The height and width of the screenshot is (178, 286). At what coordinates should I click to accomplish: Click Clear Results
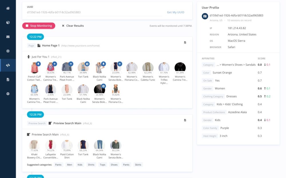click(73, 26)
